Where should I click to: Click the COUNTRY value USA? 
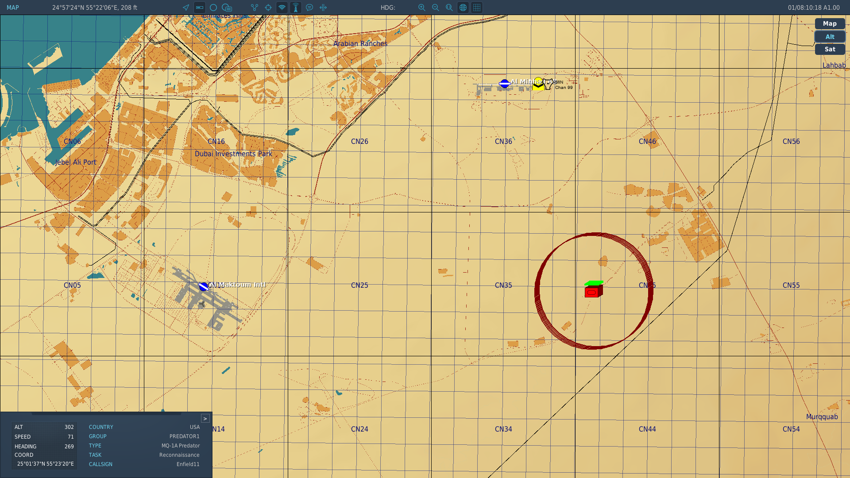coord(195,427)
